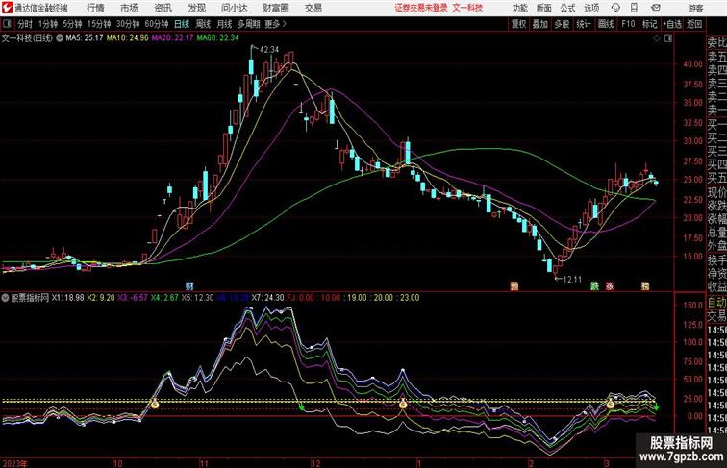Click the X7: 24.30 indicator value
This screenshot has height=468, width=727.
(267, 298)
